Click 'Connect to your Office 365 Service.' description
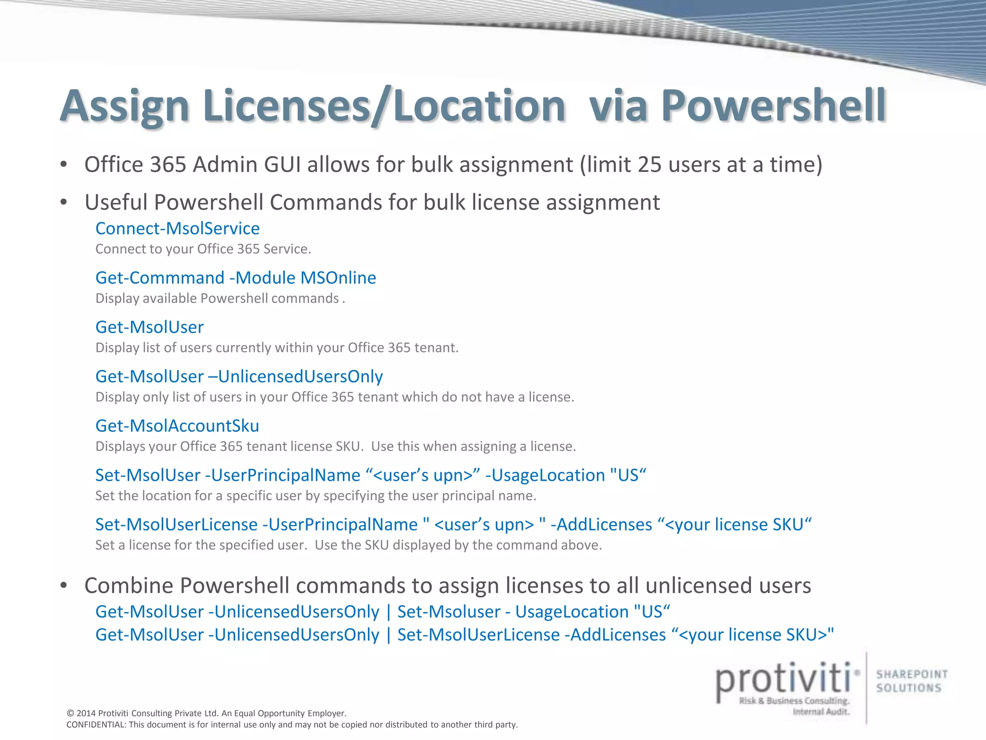Screen dimensions: 986x740 tap(203, 249)
